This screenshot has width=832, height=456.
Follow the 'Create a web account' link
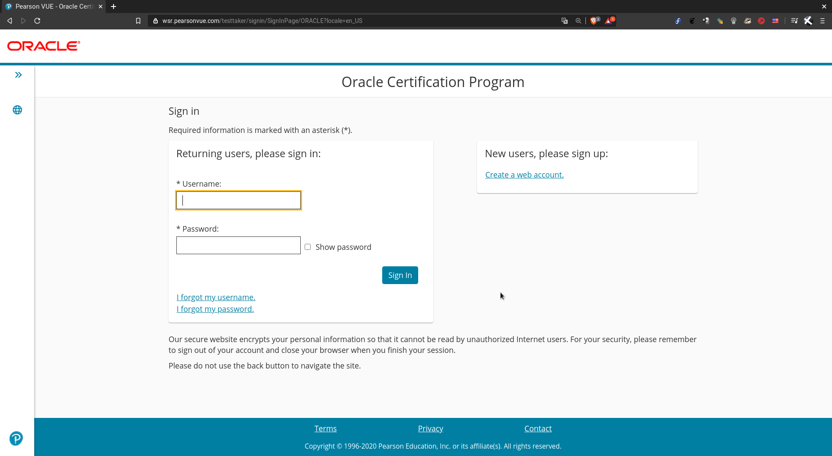[524, 175]
